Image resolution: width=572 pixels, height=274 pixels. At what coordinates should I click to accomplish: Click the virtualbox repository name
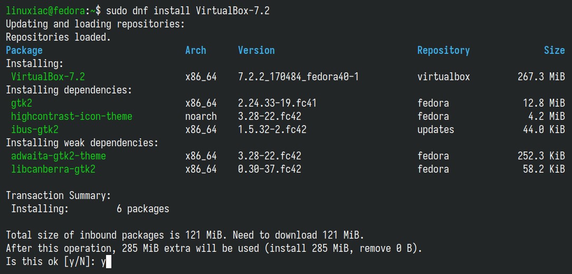(x=444, y=77)
